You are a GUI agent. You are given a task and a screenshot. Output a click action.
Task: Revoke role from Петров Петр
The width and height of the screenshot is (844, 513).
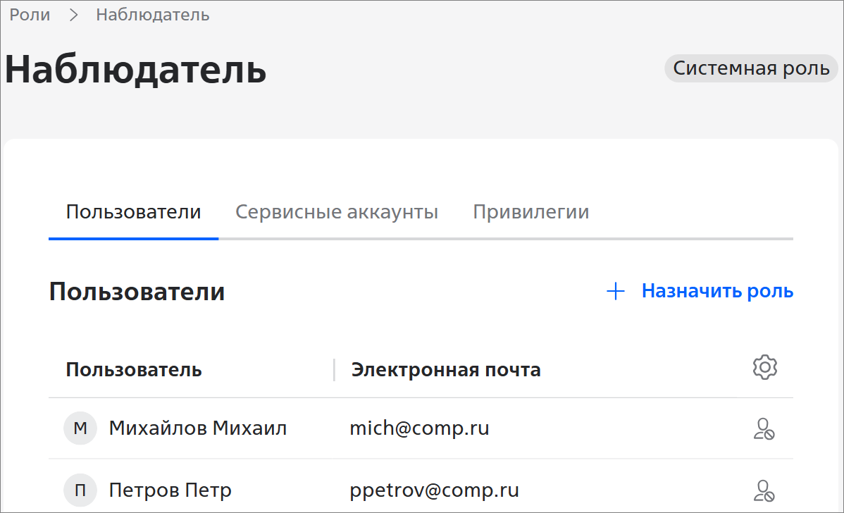pyautogui.click(x=764, y=490)
